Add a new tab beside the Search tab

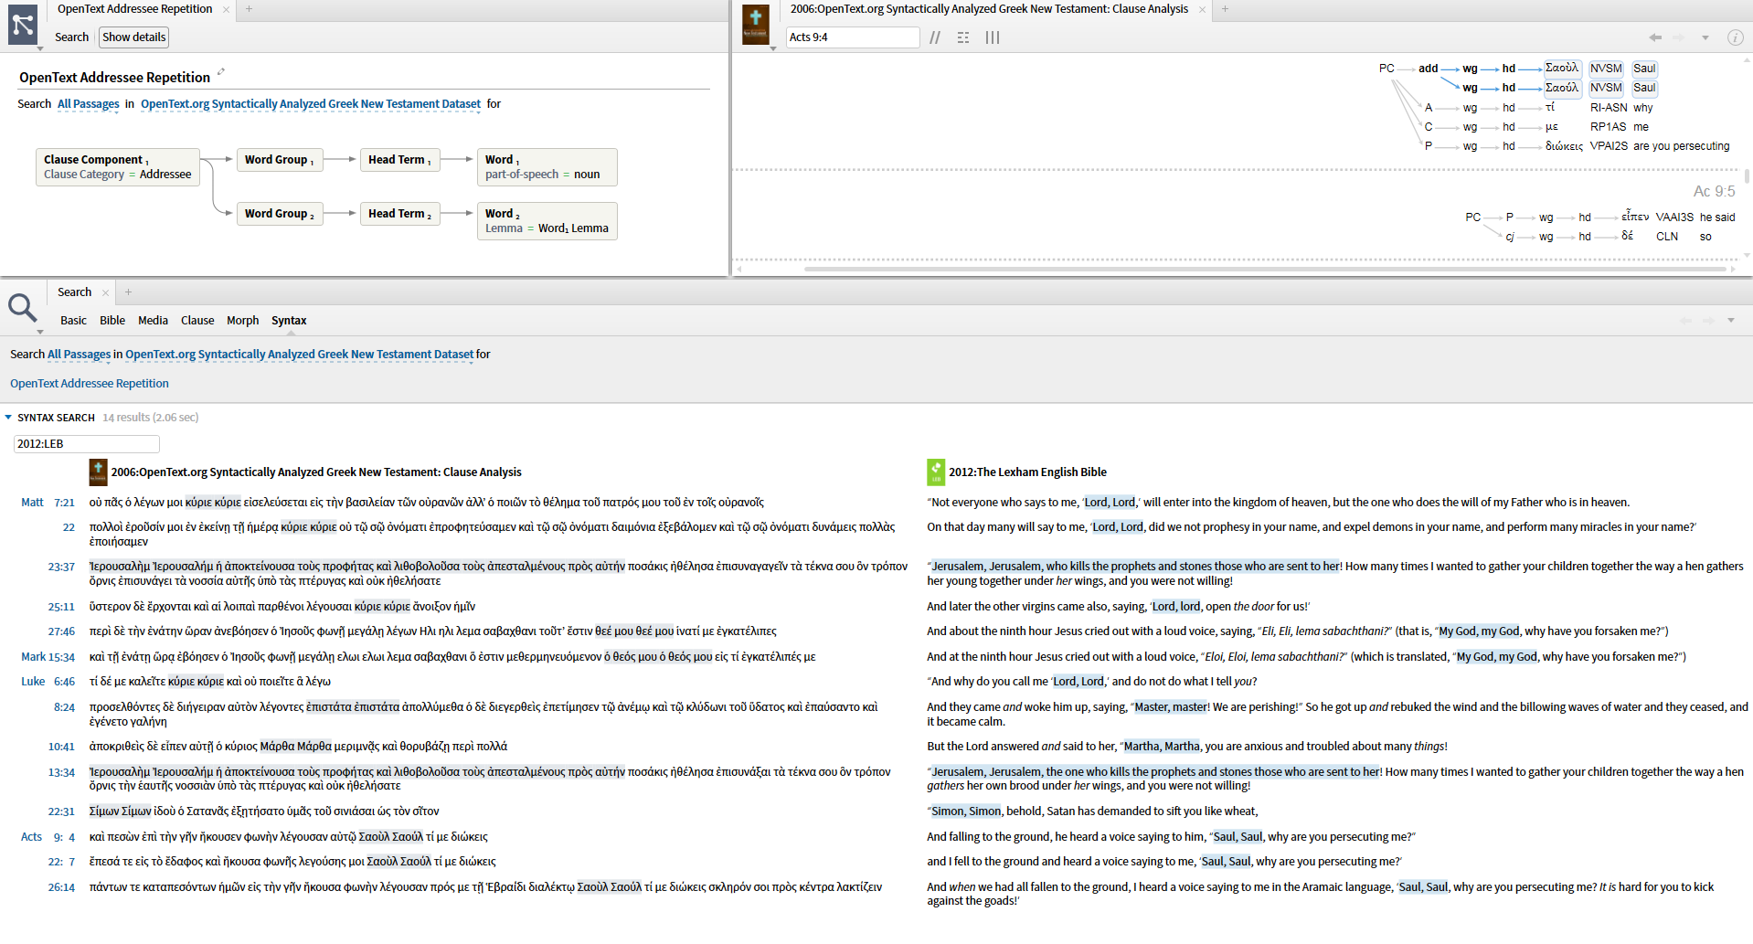tap(128, 292)
